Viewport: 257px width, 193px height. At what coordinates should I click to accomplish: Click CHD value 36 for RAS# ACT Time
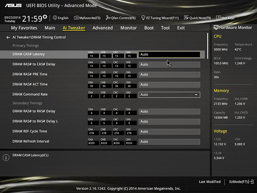point(131,86)
